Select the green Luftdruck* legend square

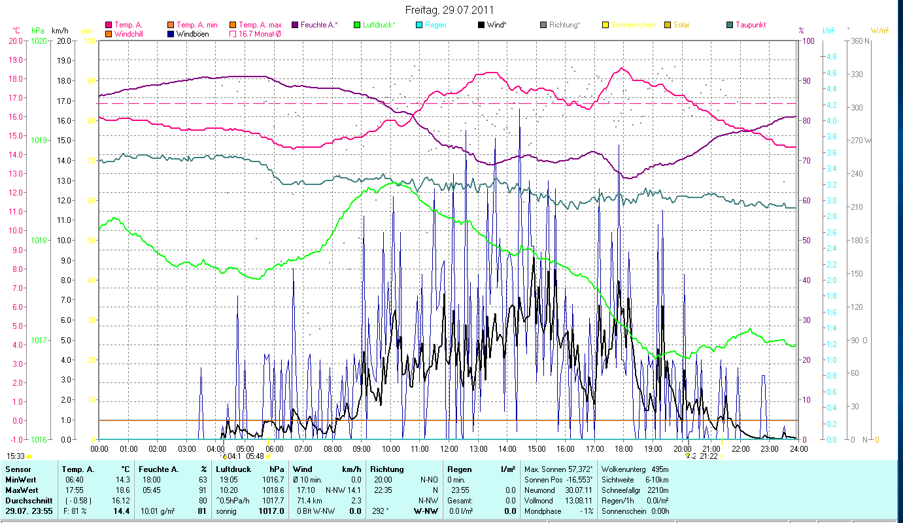pyautogui.click(x=357, y=25)
